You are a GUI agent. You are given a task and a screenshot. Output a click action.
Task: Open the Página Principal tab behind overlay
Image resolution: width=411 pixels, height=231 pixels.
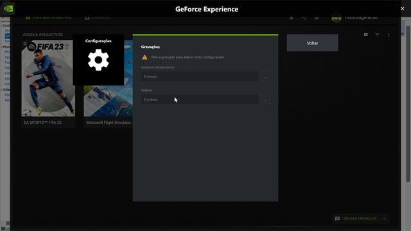(49, 17)
